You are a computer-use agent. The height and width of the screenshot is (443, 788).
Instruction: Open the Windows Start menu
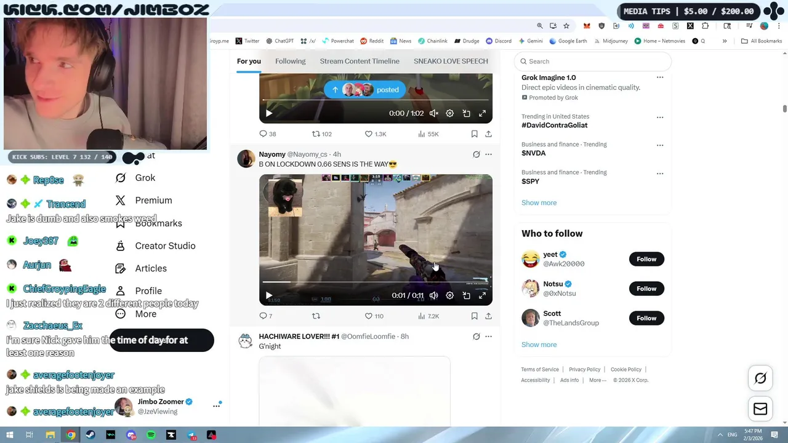coord(9,435)
